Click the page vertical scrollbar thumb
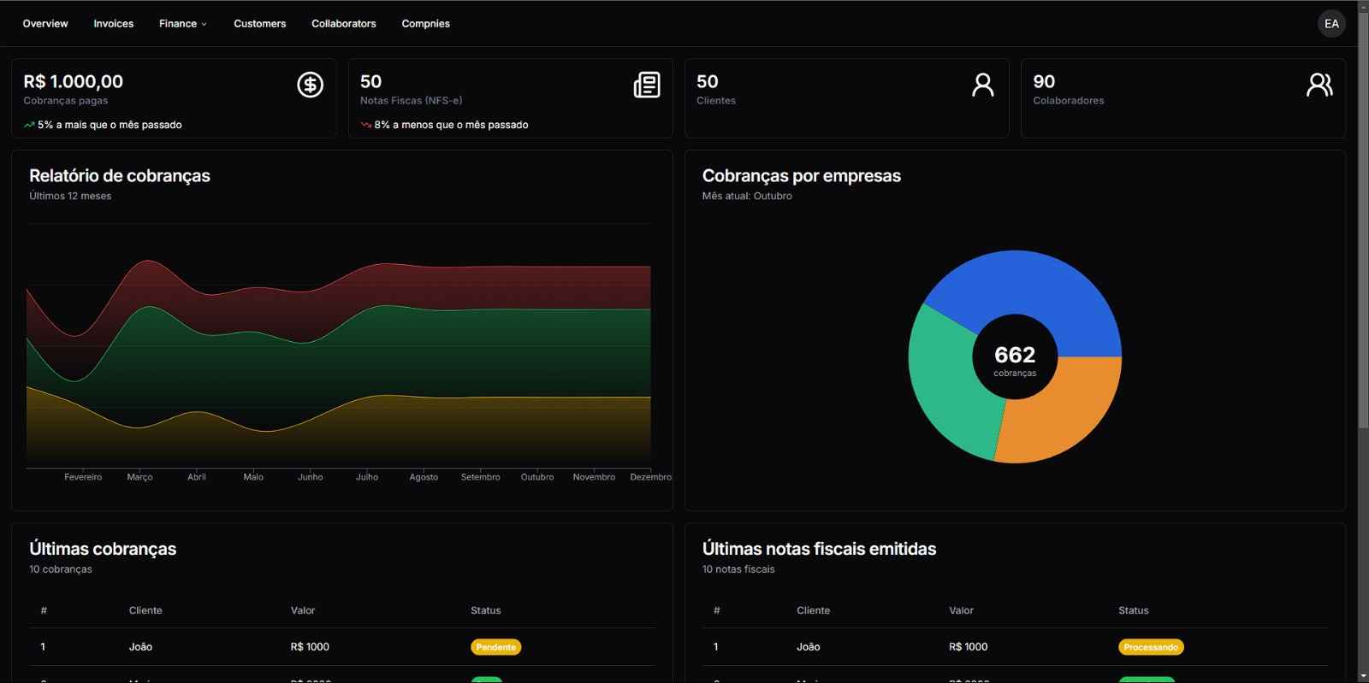1369x683 pixels. pyautogui.click(x=1363, y=221)
